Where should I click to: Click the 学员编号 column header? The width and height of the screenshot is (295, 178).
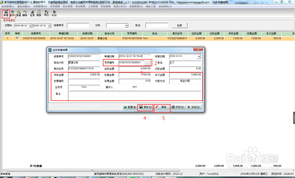coord(132,33)
